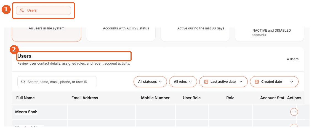Click the 4 users count label
This screenshot has width=314, height=132.
click(x=292, y=59)
